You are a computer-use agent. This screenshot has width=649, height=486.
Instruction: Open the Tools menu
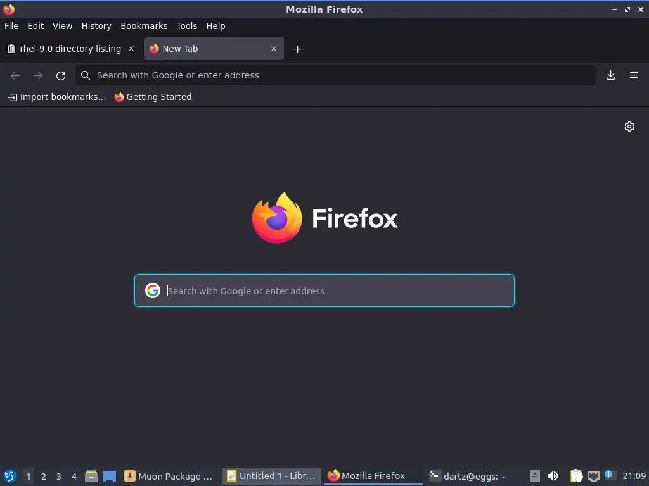(x=187, y=26)
